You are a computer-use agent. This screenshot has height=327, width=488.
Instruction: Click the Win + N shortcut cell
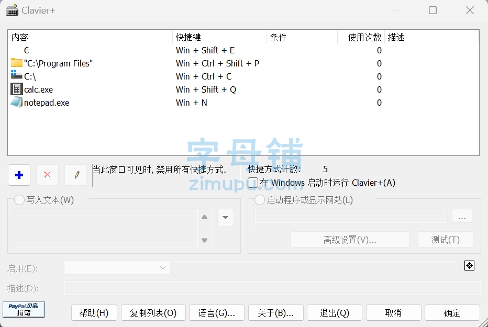(192, 103)
